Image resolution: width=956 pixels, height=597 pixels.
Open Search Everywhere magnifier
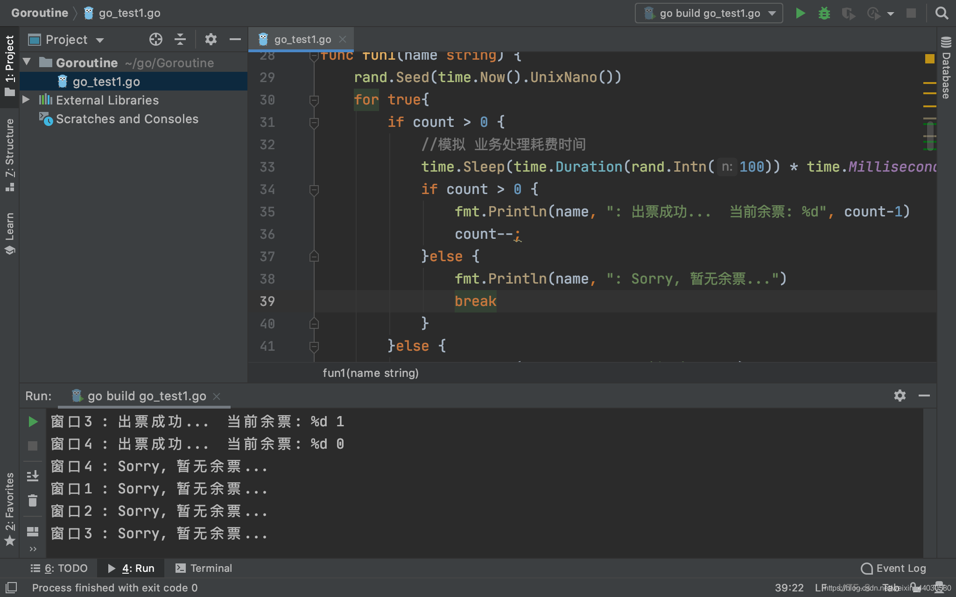pos(942,13)
